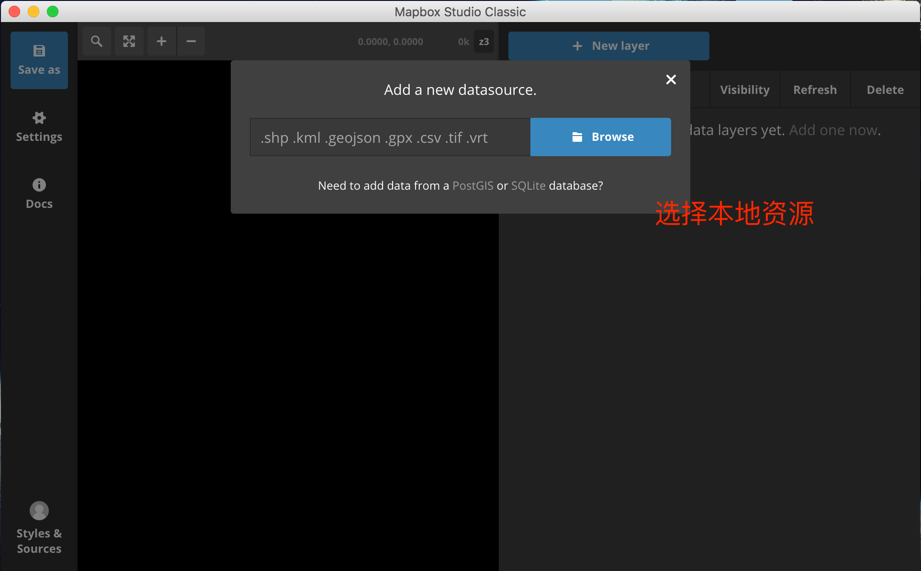This screenshot has height=571, width=921.
Task: Select the search magnifier tool
Action: (x=96, y=41)
